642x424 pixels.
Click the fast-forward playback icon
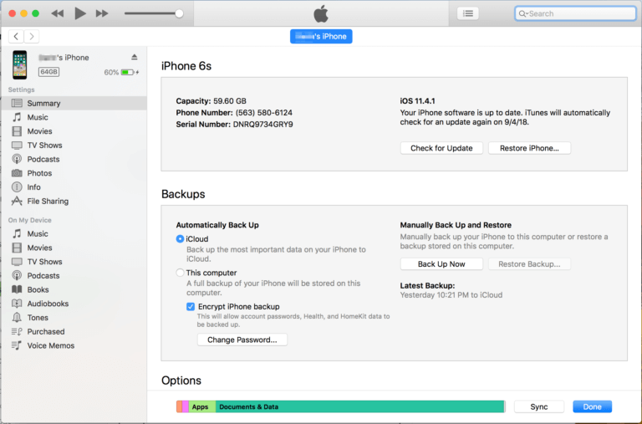pos(102,13)
